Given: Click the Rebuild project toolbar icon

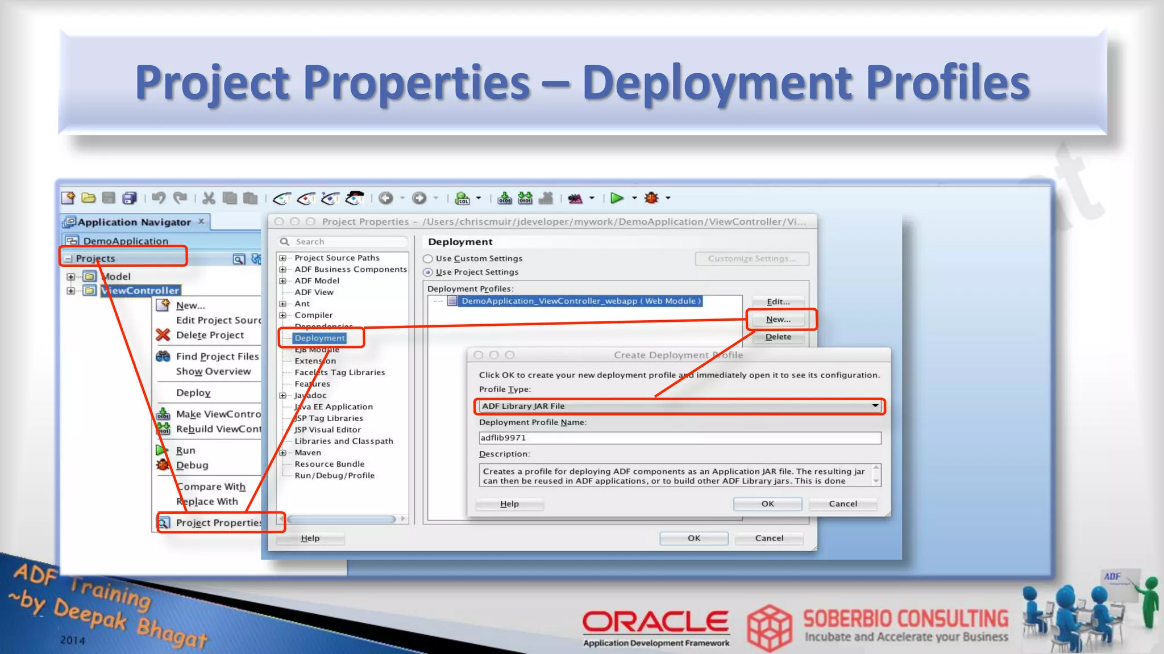Looking at the screenshot, I should pyautogui.click(x=525, y=198).
